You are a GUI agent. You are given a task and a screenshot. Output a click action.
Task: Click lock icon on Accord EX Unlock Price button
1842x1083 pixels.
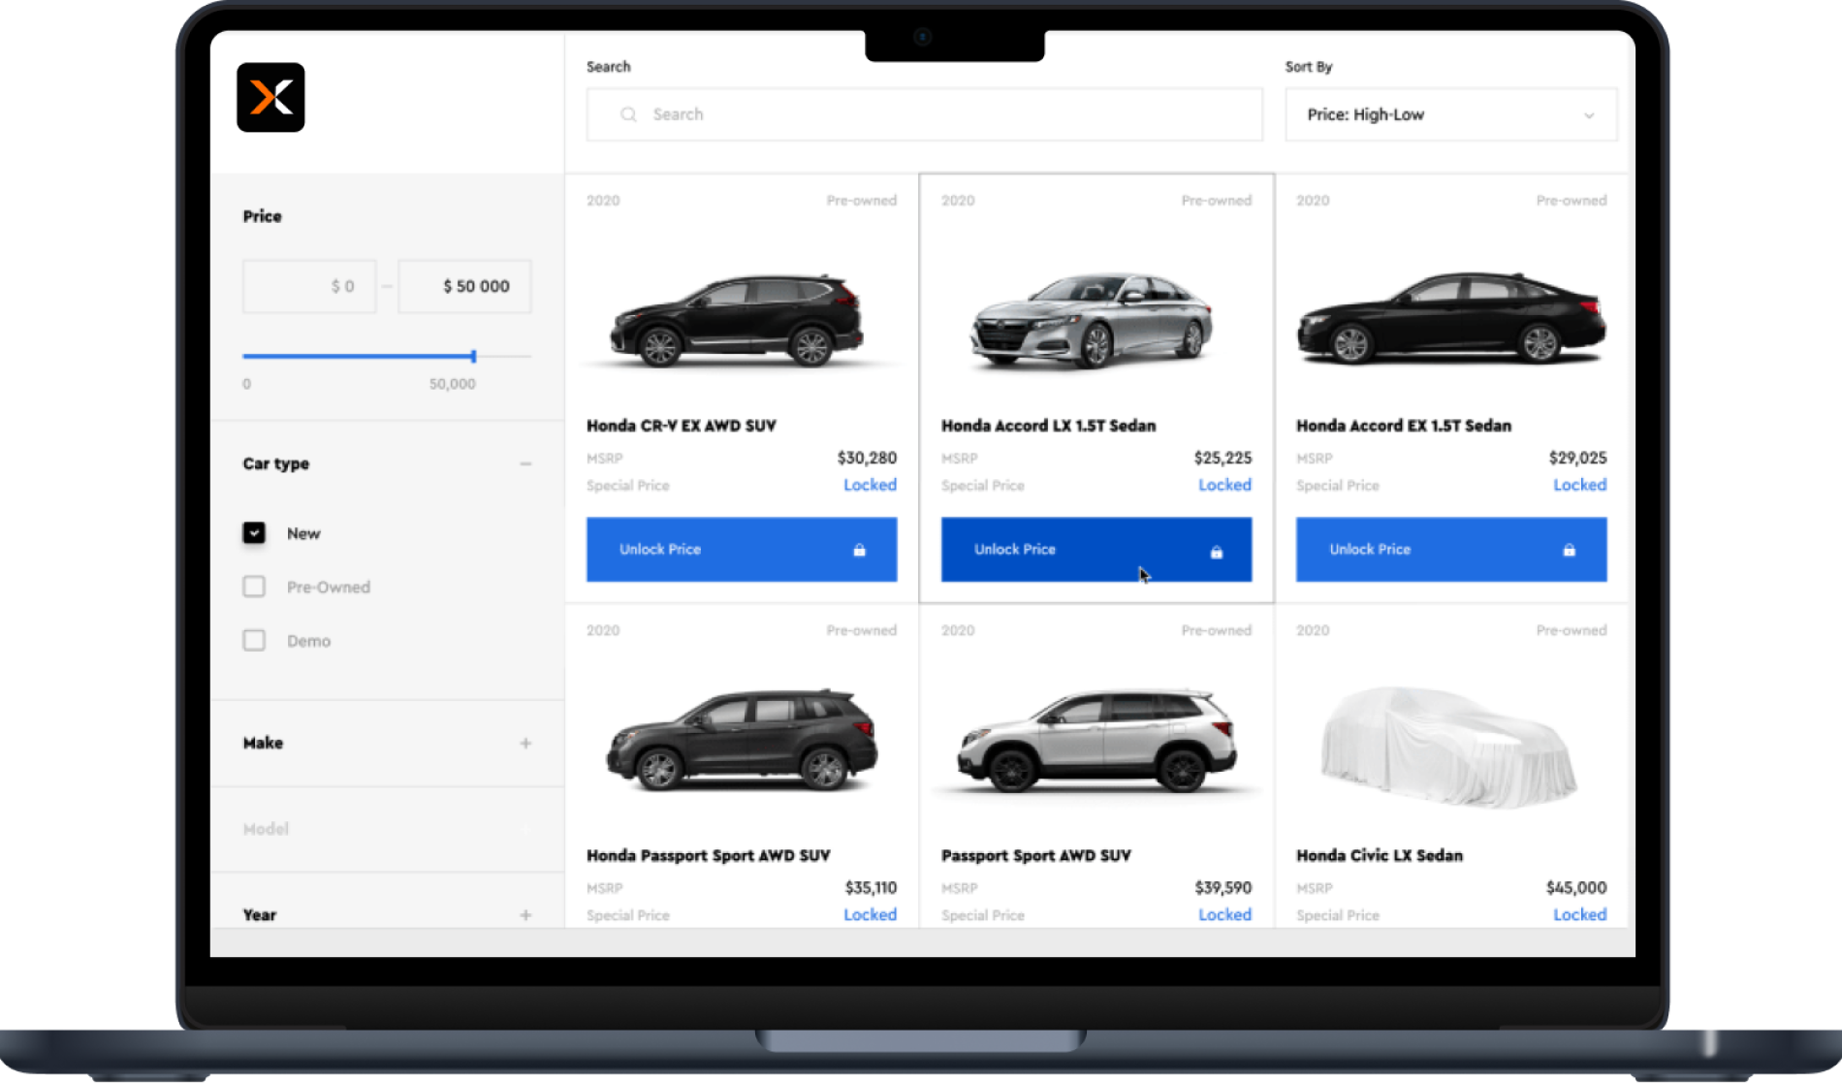[1569, 550]
